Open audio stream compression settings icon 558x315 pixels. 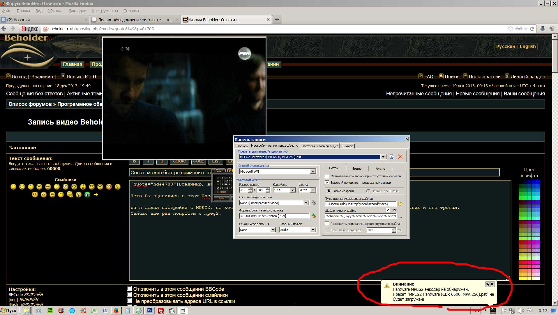[314, 216]
